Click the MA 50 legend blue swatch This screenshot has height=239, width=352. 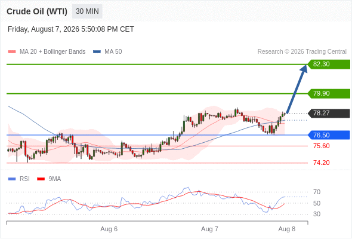97,52
